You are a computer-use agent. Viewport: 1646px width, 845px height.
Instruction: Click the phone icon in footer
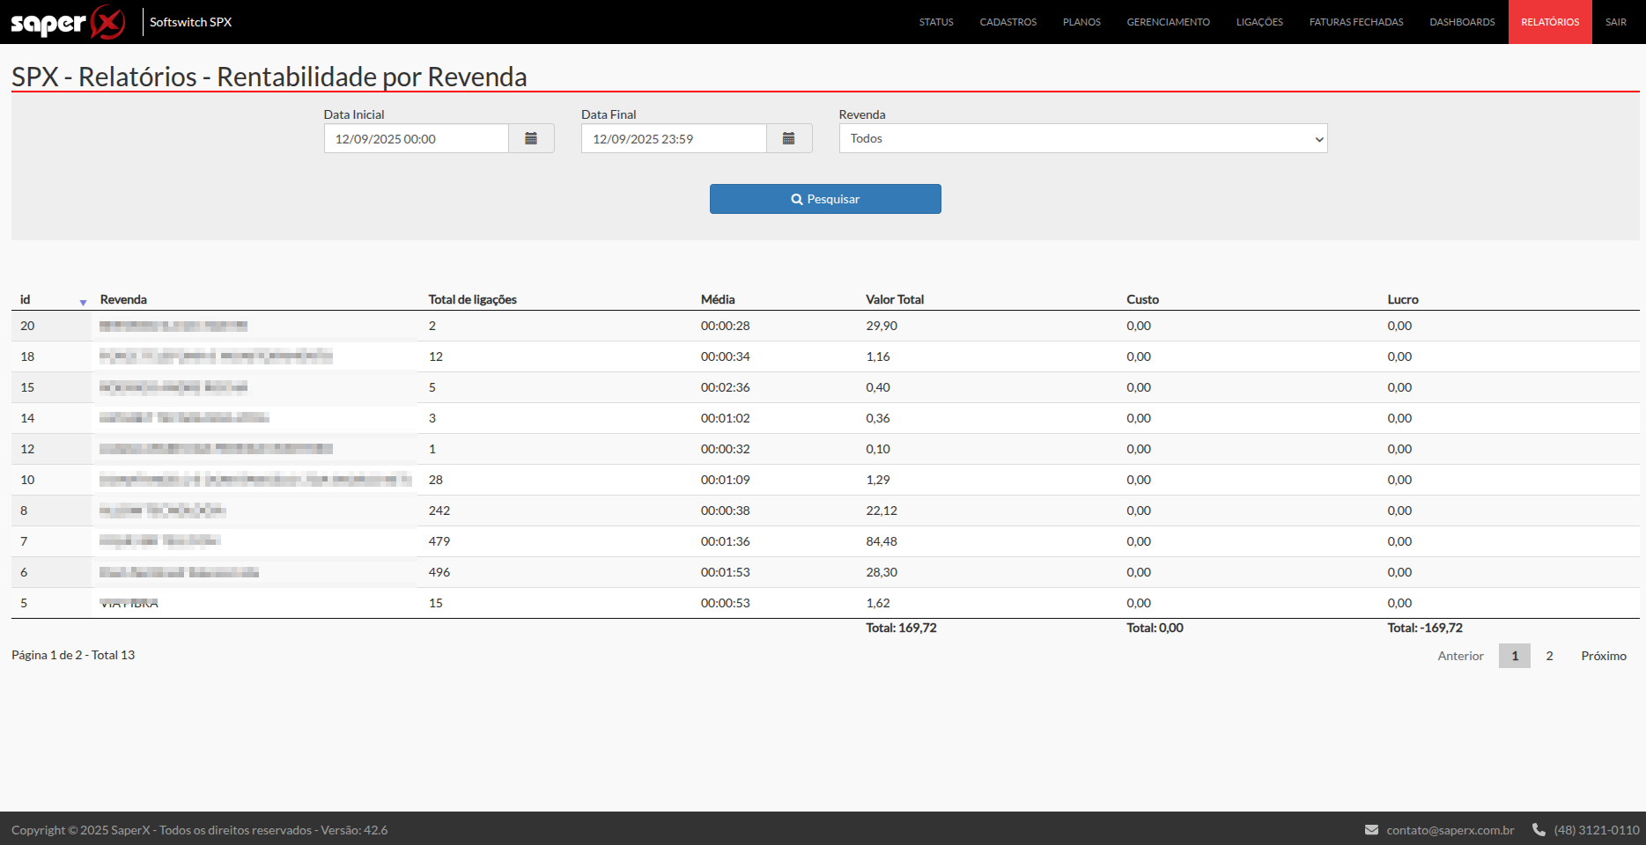coord(1539,829)
